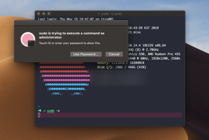Click the 'AMD Radeon Pro 455' text
Screen dimensions: 209x140
click(164, 54)
